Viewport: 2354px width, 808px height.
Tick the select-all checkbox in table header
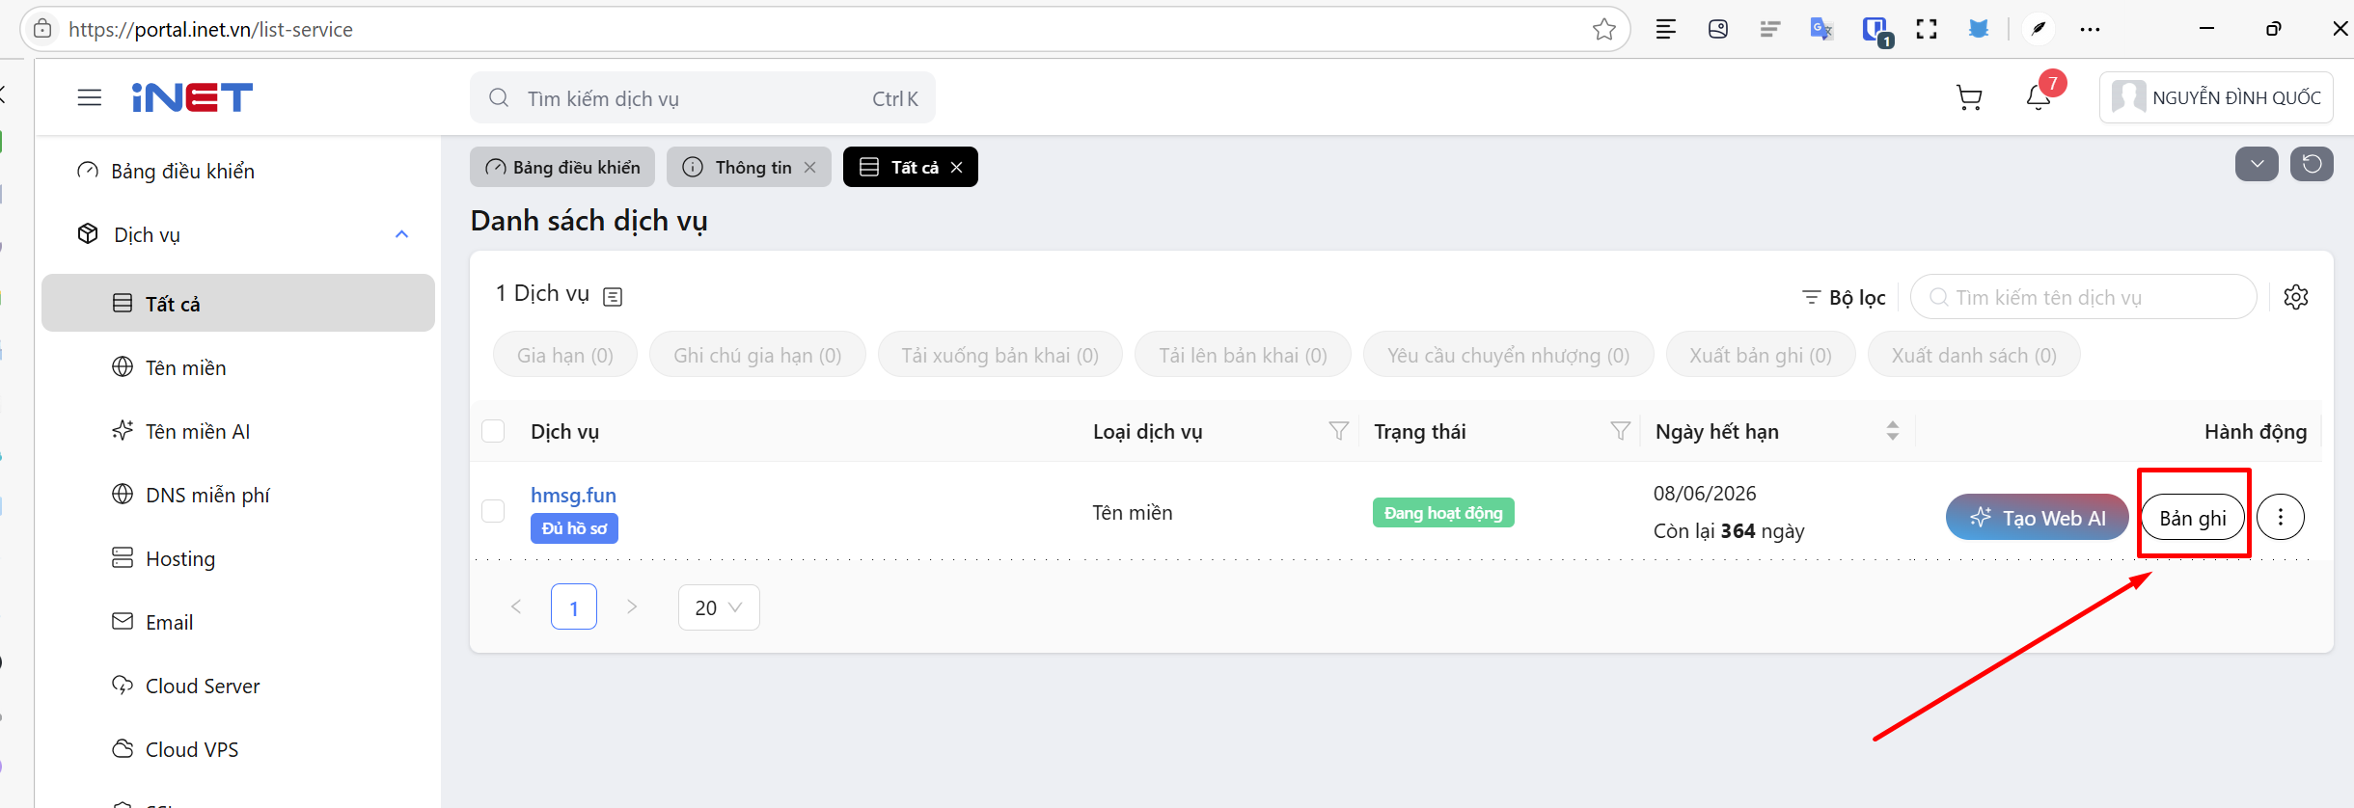493,431
